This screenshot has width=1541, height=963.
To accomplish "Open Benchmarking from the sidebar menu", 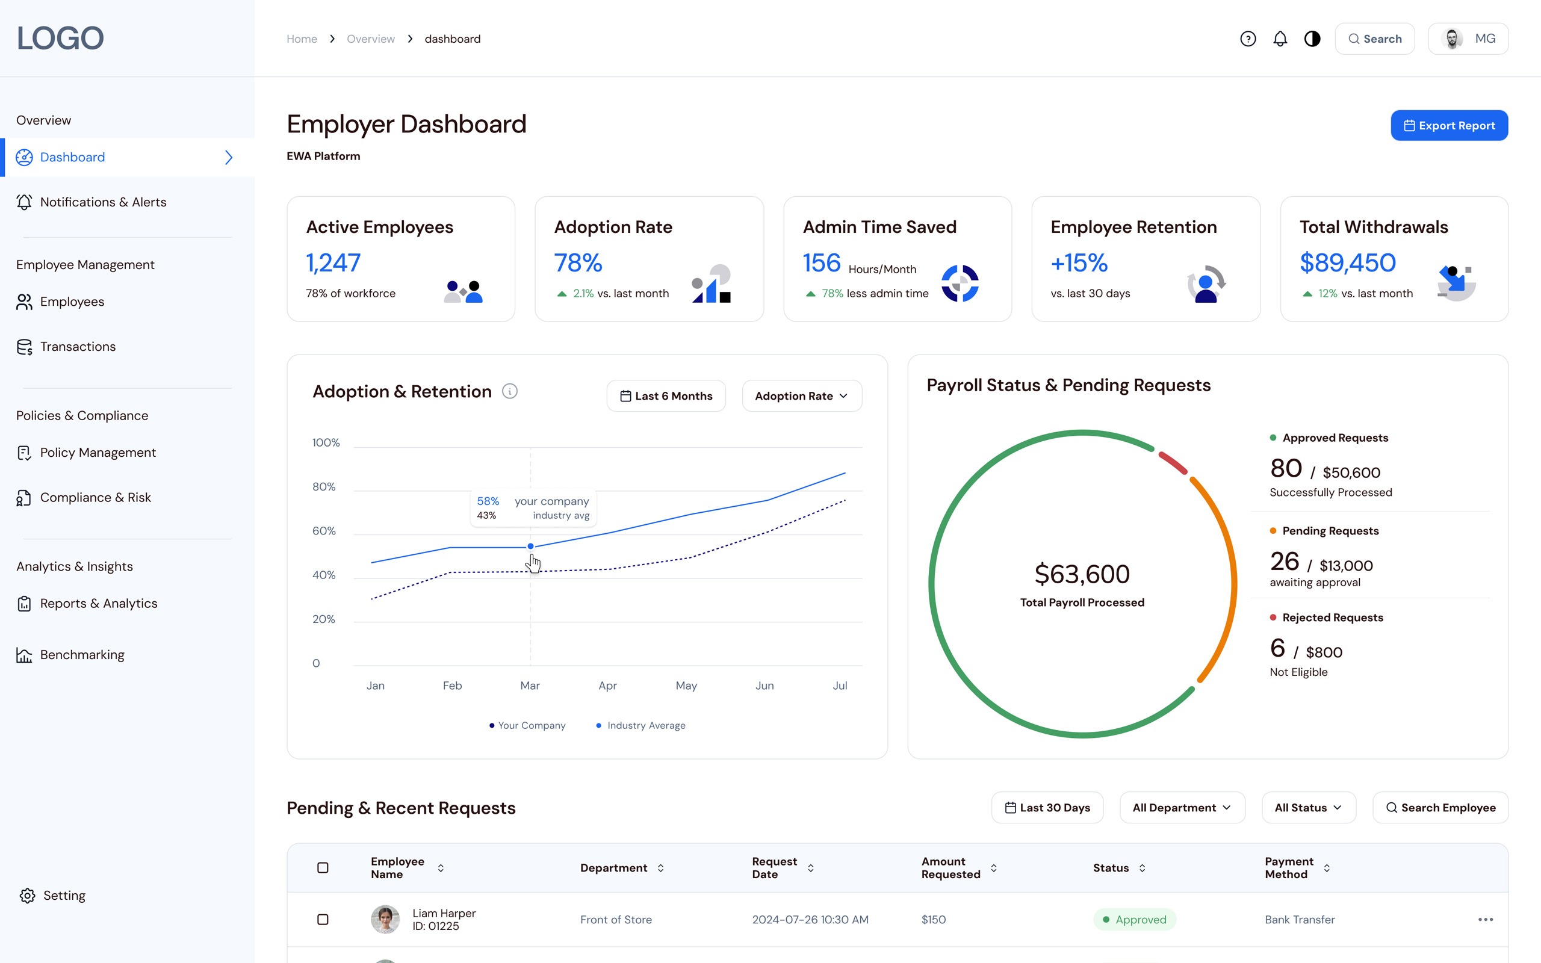I will [x=81, y=655].
